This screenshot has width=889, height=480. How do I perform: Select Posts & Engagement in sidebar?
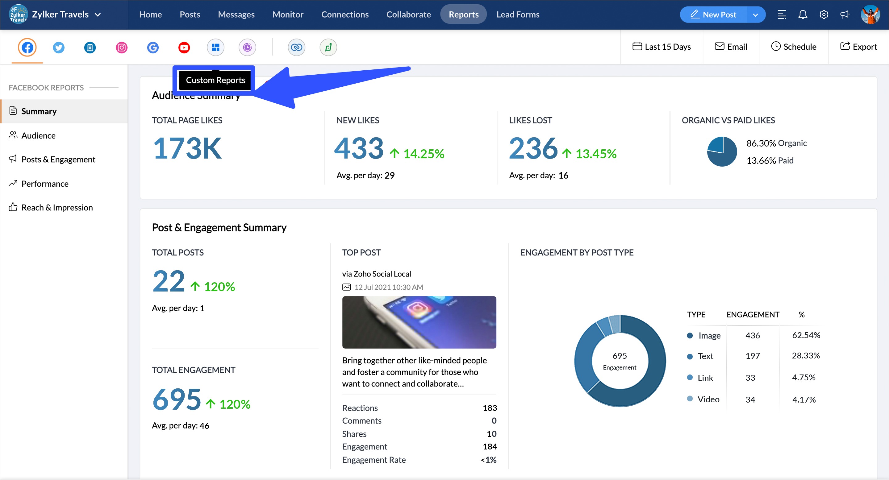pyautogui.click(x=58, y=159)
